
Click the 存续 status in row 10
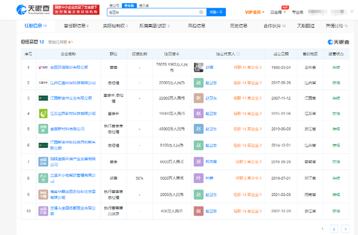[x=336, y=211]
